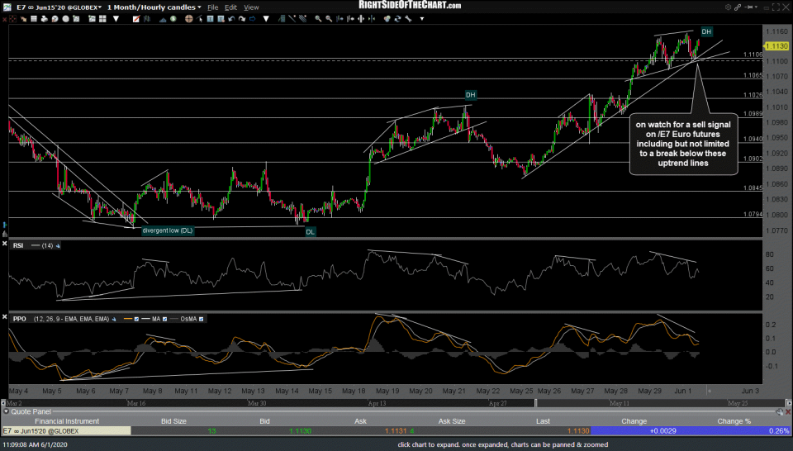The height and width of the screenshot is (451, 793).
Task: Open the View menu
Action: [251, 7]
